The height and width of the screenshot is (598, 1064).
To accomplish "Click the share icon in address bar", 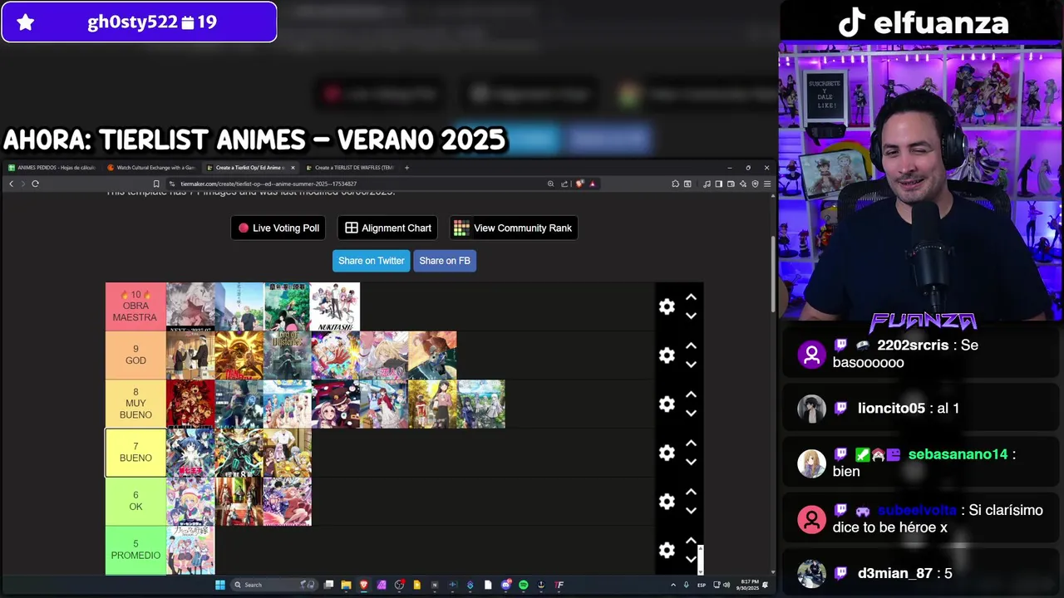I will coord(564,184).
